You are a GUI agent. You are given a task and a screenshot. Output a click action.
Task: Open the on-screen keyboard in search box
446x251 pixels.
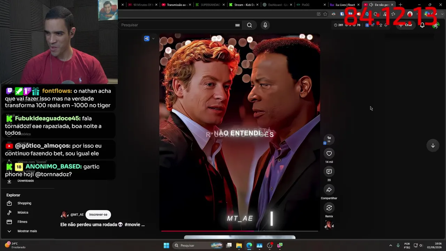(x=237, y=25)
